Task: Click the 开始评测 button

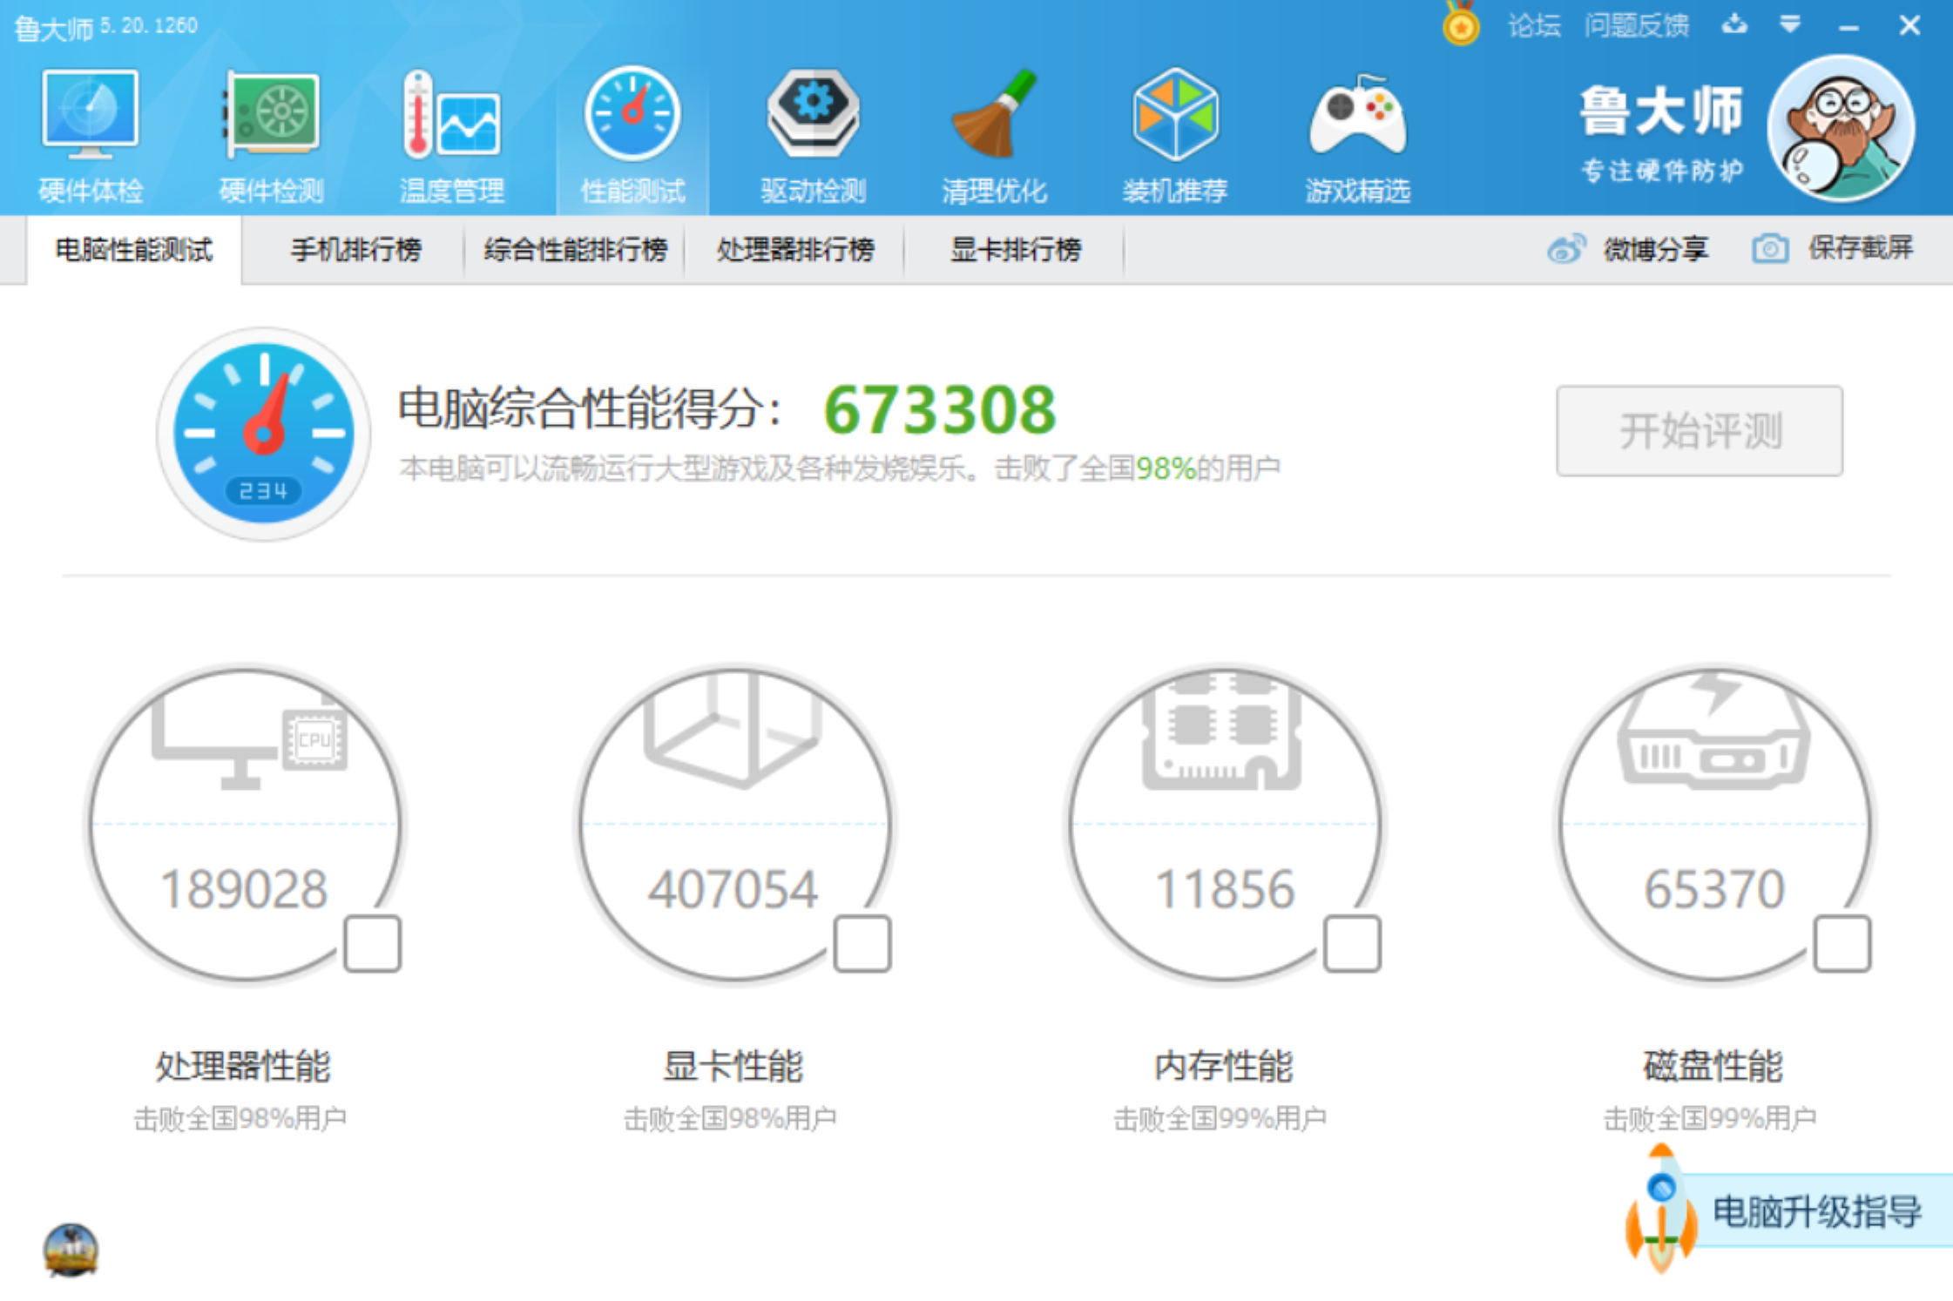Action: (x=1700, y=431)
